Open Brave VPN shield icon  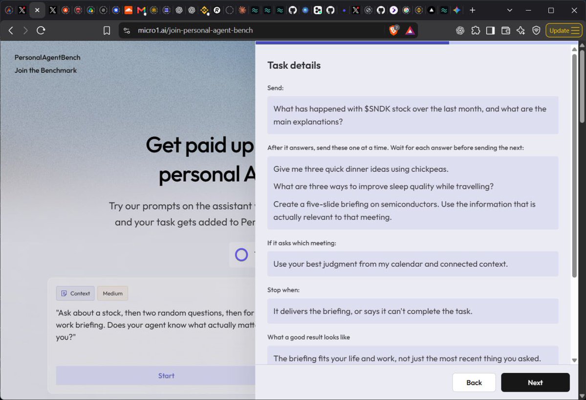tap(536, 30)
